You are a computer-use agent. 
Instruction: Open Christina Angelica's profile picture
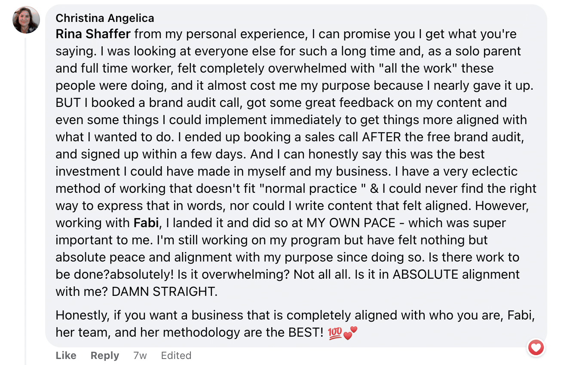point(26,20)
